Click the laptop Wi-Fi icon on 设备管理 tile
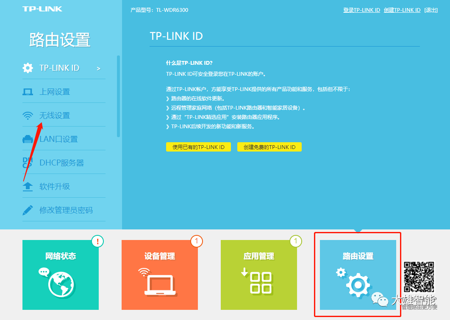The width and height of the screenshot is (450, 320). coord(158,281)
